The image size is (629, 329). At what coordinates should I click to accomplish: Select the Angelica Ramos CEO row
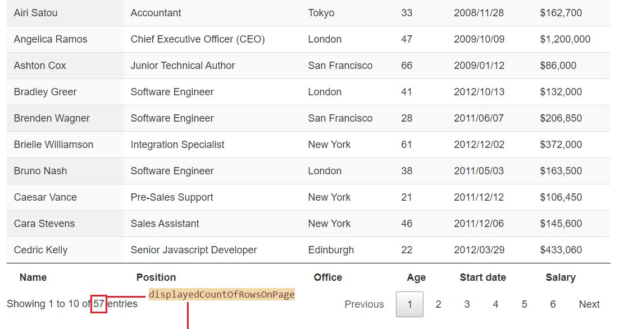pyautogui.click(x=50, y=39)
